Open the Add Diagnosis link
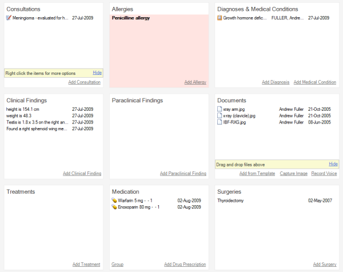 [276, 82]
